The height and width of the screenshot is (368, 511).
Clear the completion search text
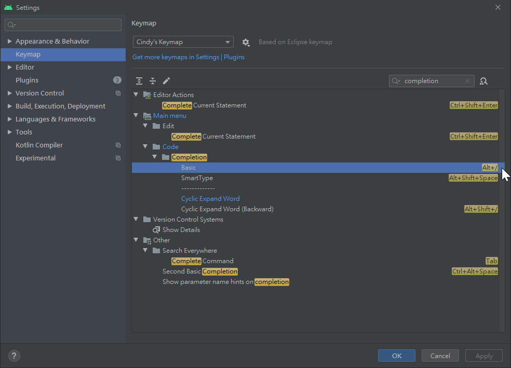[467, 81]
